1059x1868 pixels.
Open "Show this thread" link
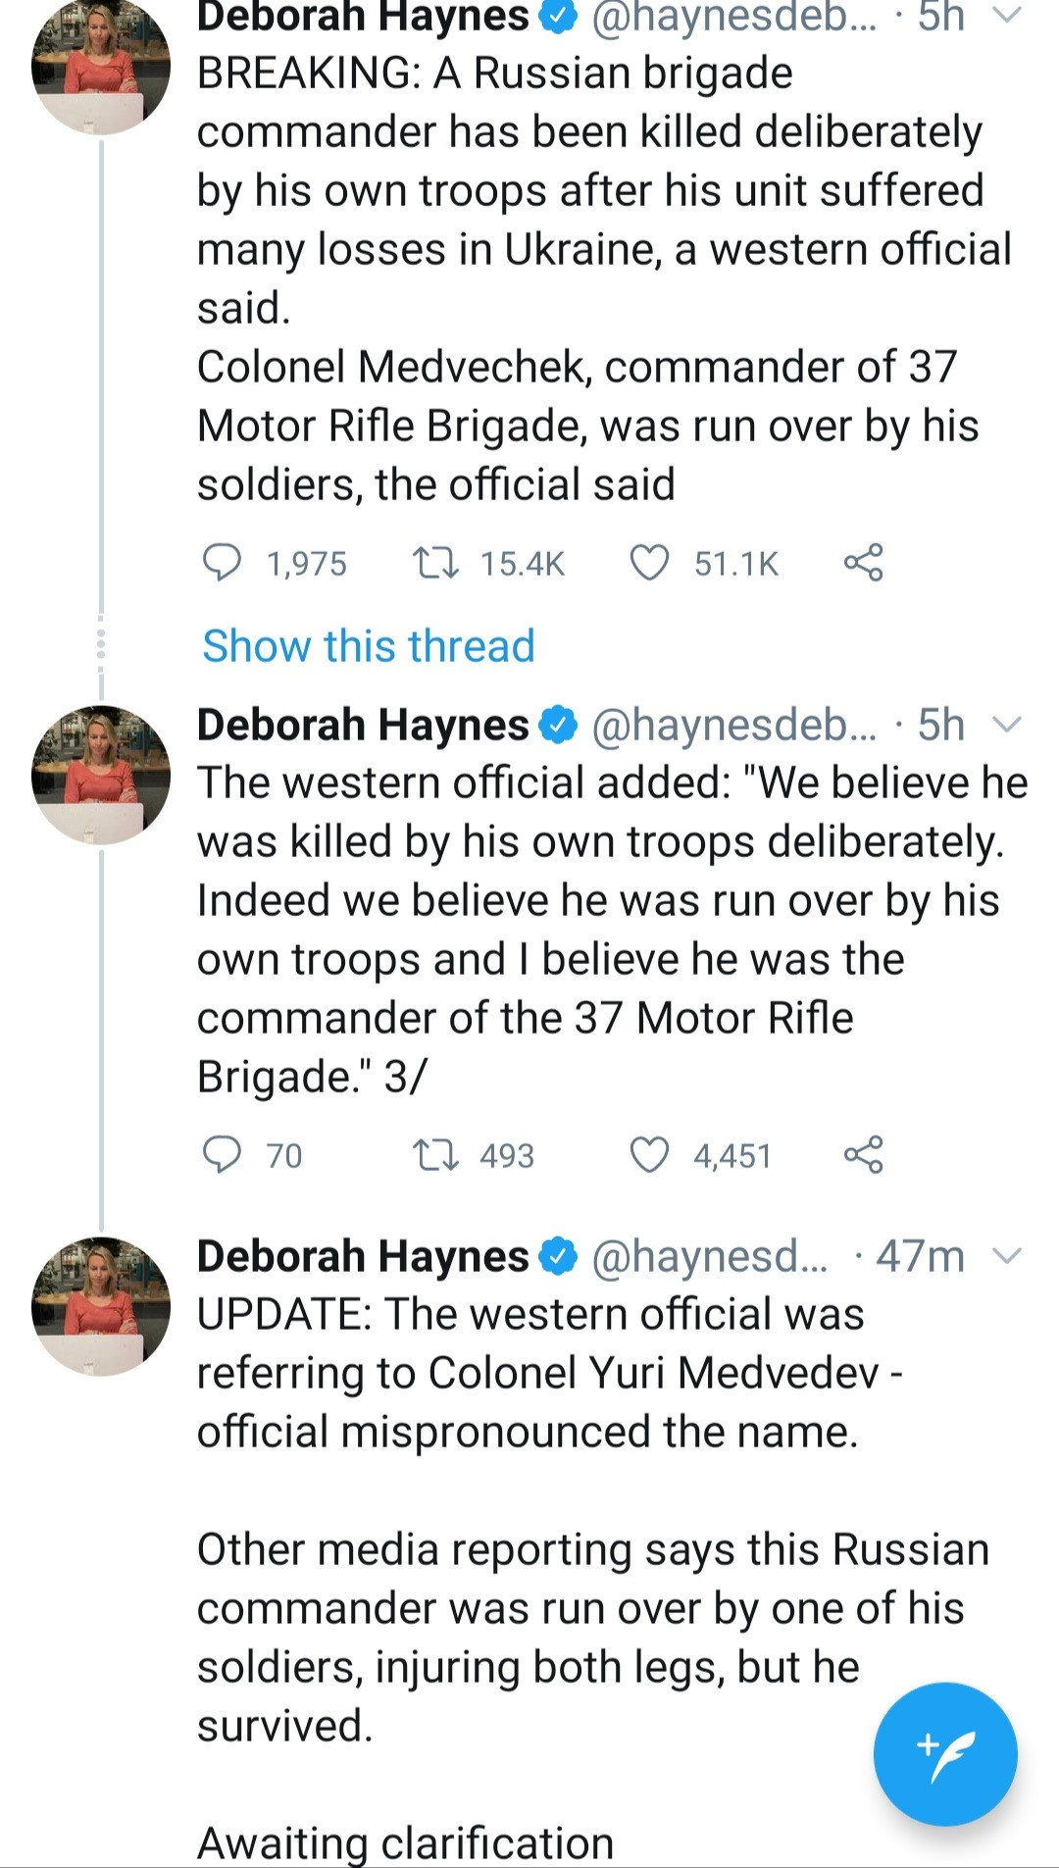pos(369,646)
